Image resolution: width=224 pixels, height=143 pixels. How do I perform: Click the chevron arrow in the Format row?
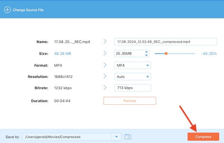(x=105, y=65)
